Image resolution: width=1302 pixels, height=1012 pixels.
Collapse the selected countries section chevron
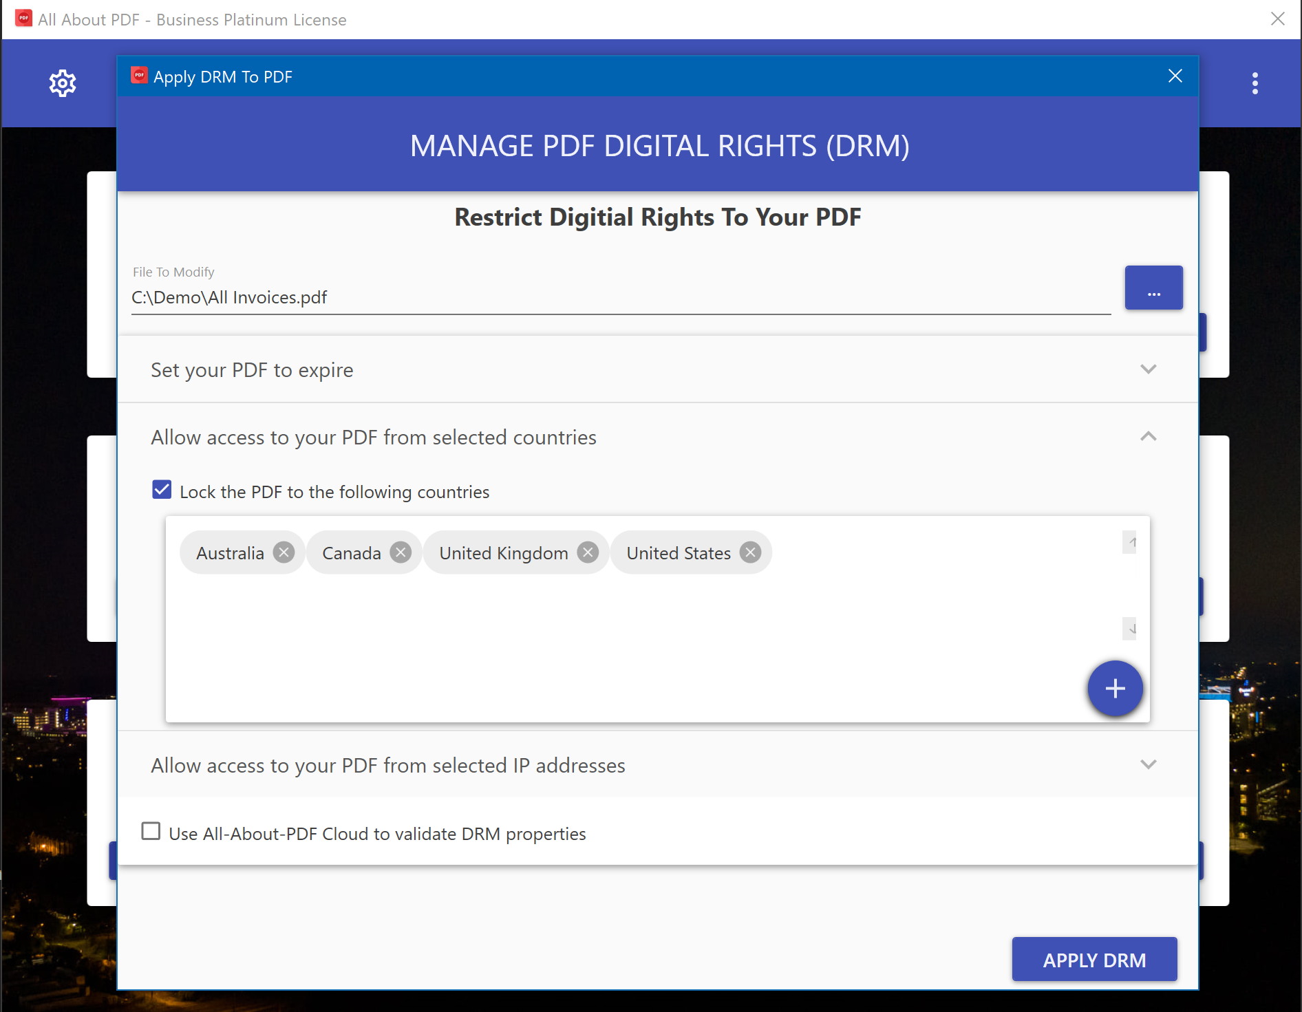[1148, 437]
